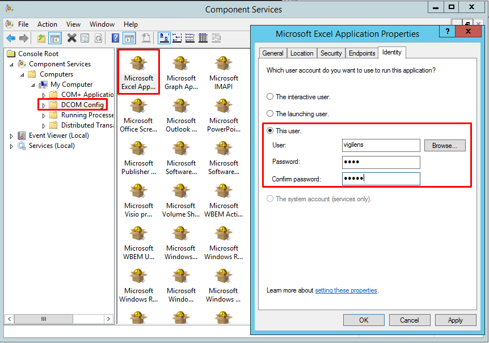Expand Distributed Transaction Coordinator node
The width and height of the screenshot is (489, 343).
(44, 126)
